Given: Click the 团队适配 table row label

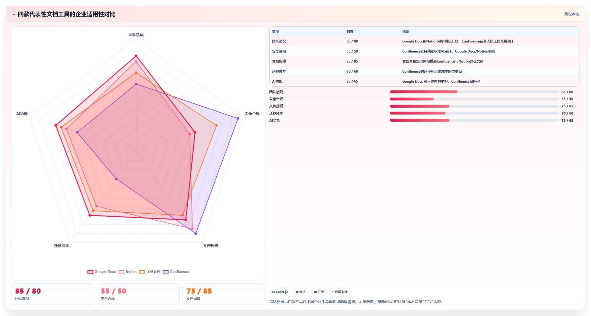Looking at the screenshot, I should tap(279, 41).
